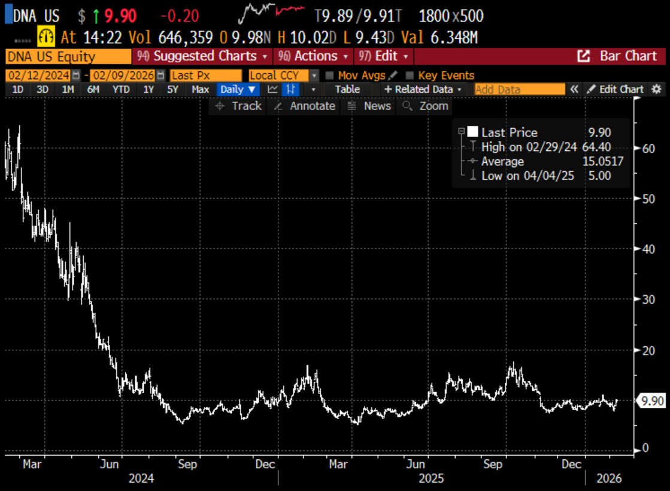Click the yellow clock delayed-quote icon

click(46, 37)
